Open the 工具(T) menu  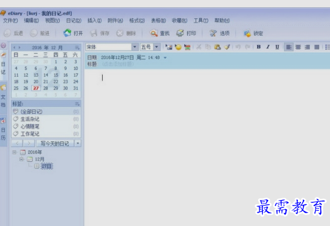(201, 21)
